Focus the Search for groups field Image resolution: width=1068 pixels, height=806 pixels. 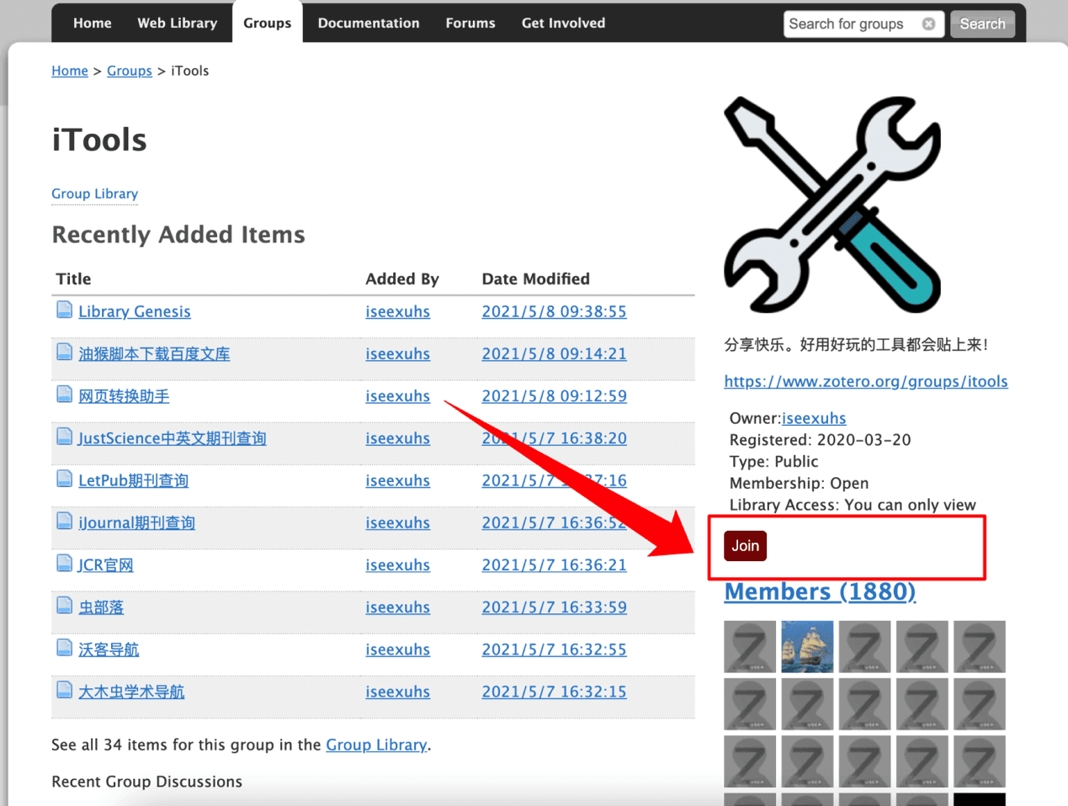(850, 24)
